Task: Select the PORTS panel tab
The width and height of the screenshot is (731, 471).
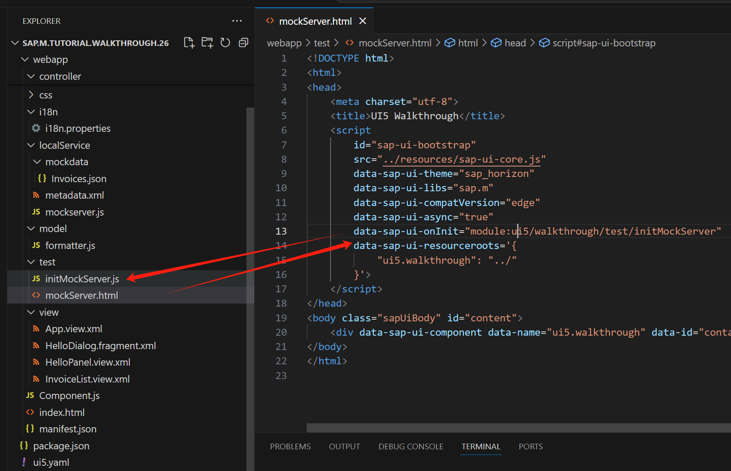Action: click(531, 446)
